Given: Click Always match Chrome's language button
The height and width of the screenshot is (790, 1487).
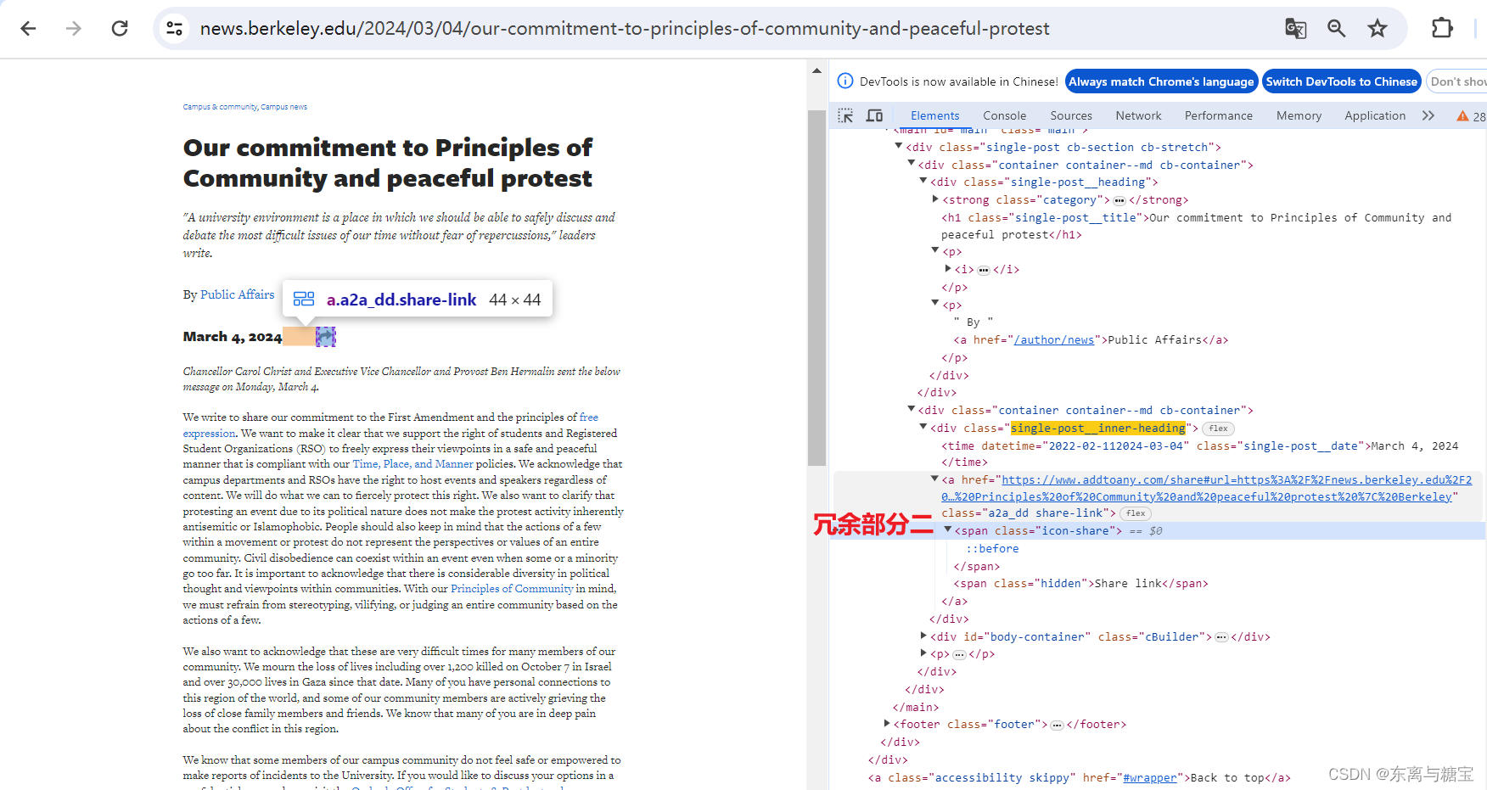Looking at the screenshot, I should [1161, 81].
